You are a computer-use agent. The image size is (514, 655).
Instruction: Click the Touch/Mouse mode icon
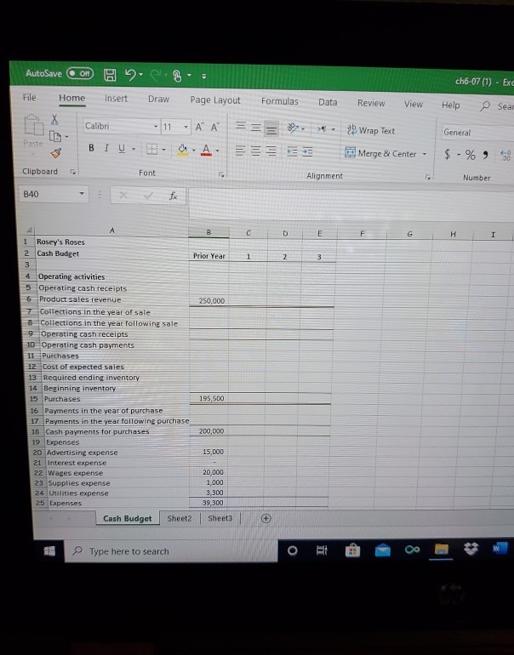click(x=177, y=76)
